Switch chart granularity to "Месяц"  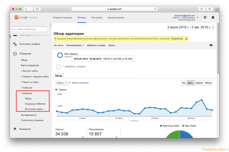pyautogui.click(x=209, y=83)
